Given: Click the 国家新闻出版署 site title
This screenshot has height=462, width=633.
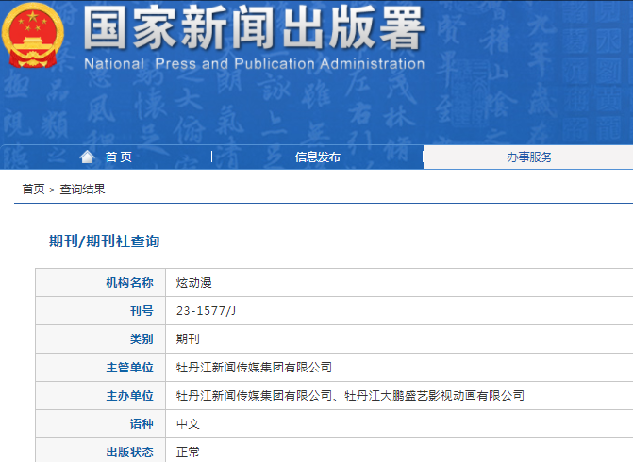Looking at the screenshot, I should click(254, 28).
